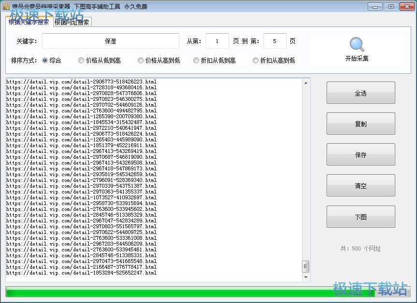This screenshot has width=417, height=303.
Task: Click URL detail-2970473-541665548.html
Action: [81, 261]
